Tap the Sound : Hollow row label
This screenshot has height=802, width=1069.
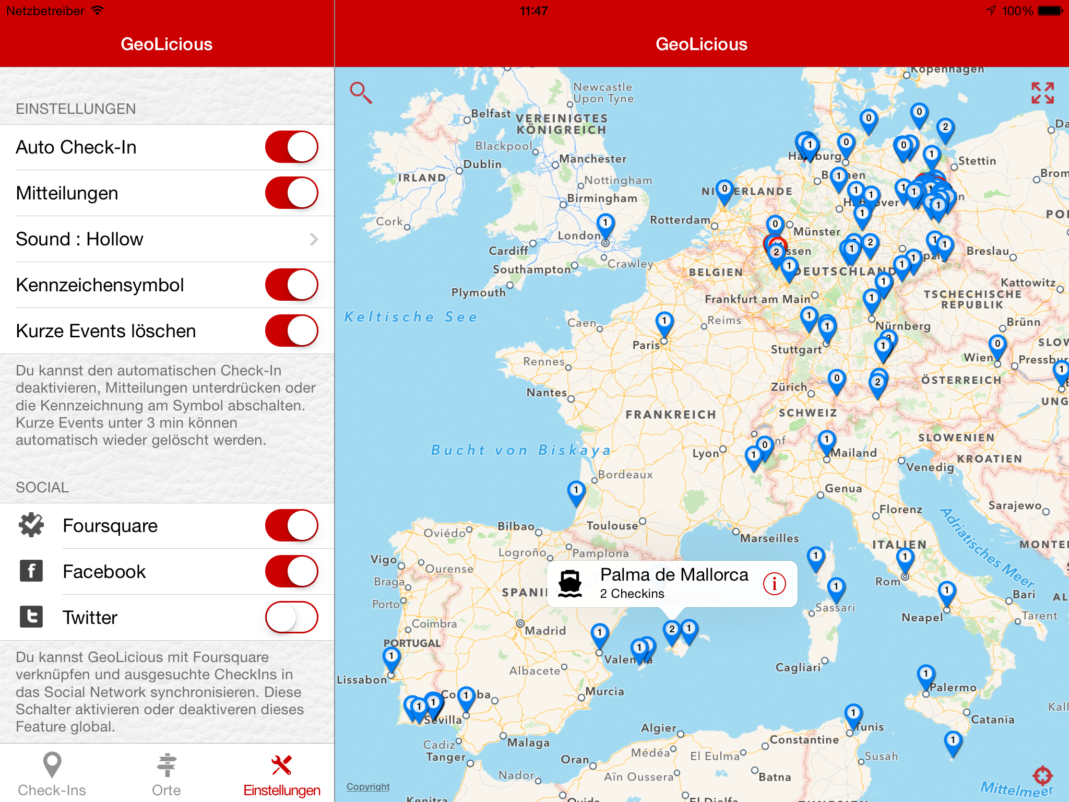tap(79, 239)
